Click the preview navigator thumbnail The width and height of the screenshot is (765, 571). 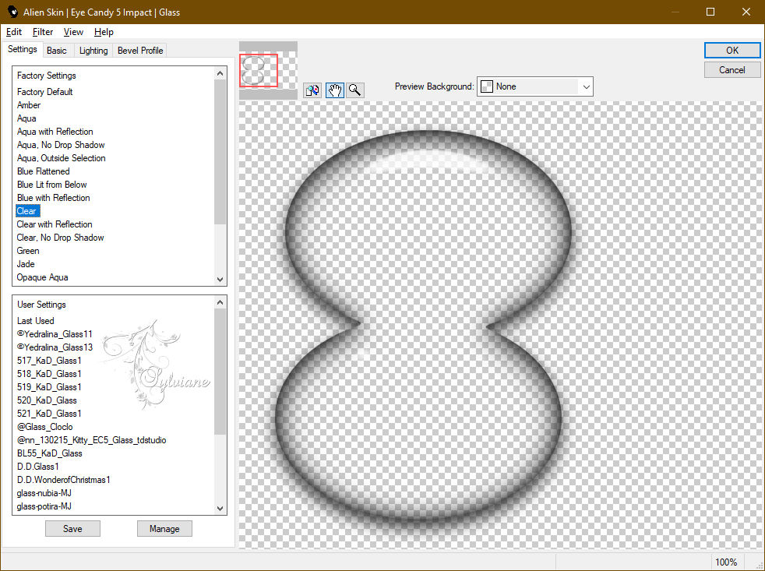pos(268,70)
